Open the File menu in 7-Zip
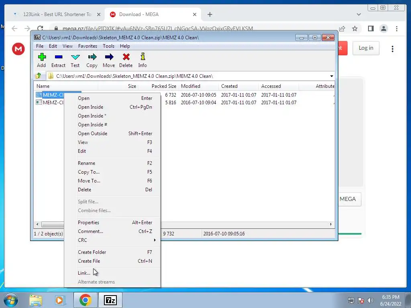This screenshot has height=308, width=411. [x=40, y=46]
